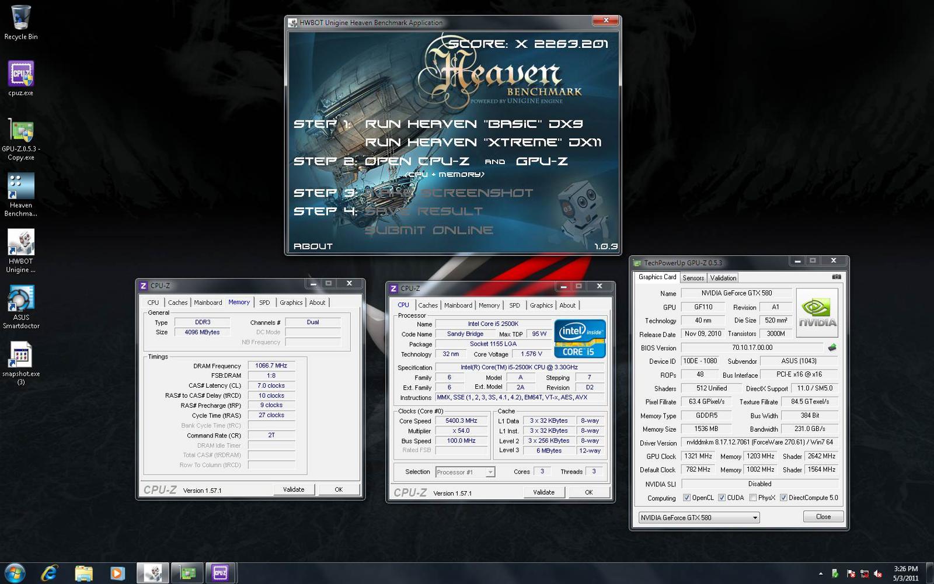Toggle the OpenCL checkbox in GPU-Z

[687, 498]
